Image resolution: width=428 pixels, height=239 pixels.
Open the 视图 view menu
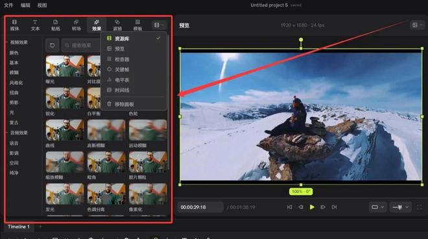(x=42, y=5)
